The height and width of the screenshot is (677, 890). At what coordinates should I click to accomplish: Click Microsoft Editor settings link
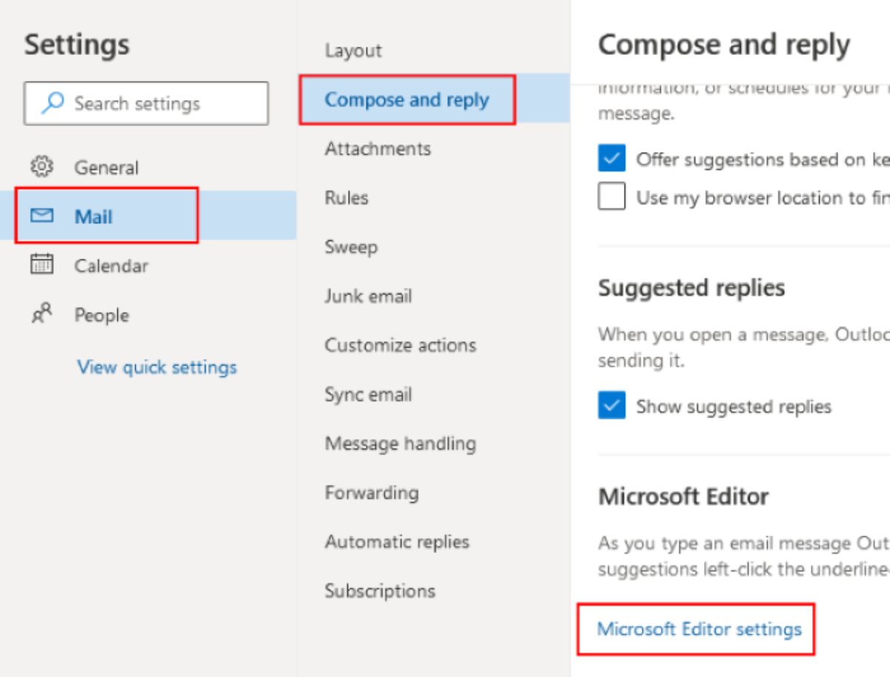click(x=699, y=629)
